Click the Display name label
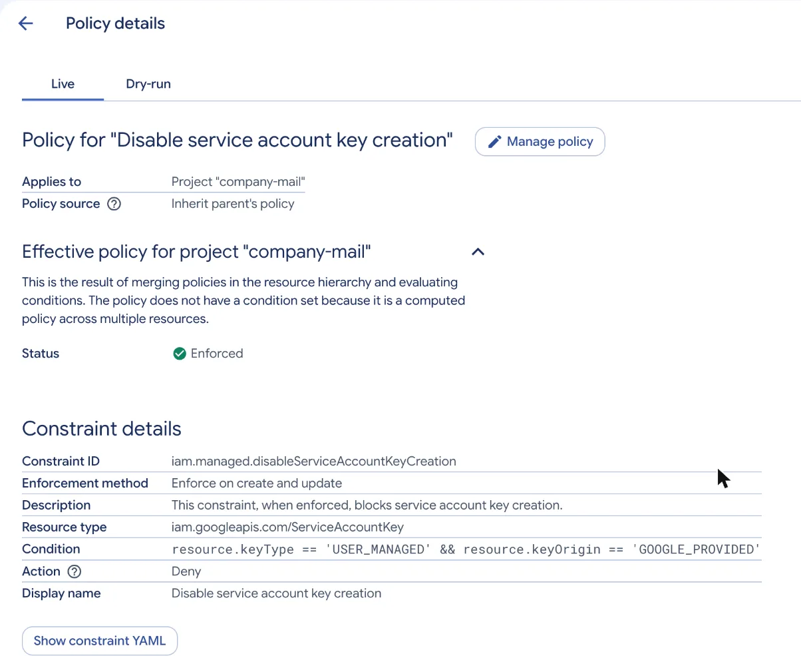This screenshot has width=801, height=656. (x=61, y=593)
